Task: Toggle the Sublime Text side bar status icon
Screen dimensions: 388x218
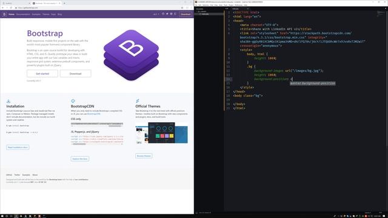Action: (196, 213)
